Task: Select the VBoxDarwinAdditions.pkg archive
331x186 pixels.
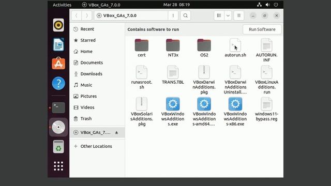Action: pyautogui.click(x=204, y=80)
